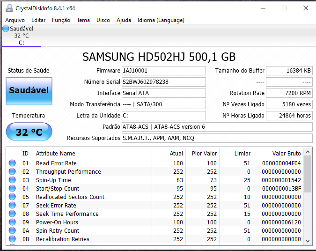Click the Padrão ATA8-ACS field

[x=217, y=127]
